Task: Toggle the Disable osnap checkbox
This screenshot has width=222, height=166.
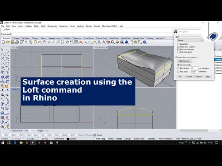Action: pyautogui.click(x=95, y=135)
